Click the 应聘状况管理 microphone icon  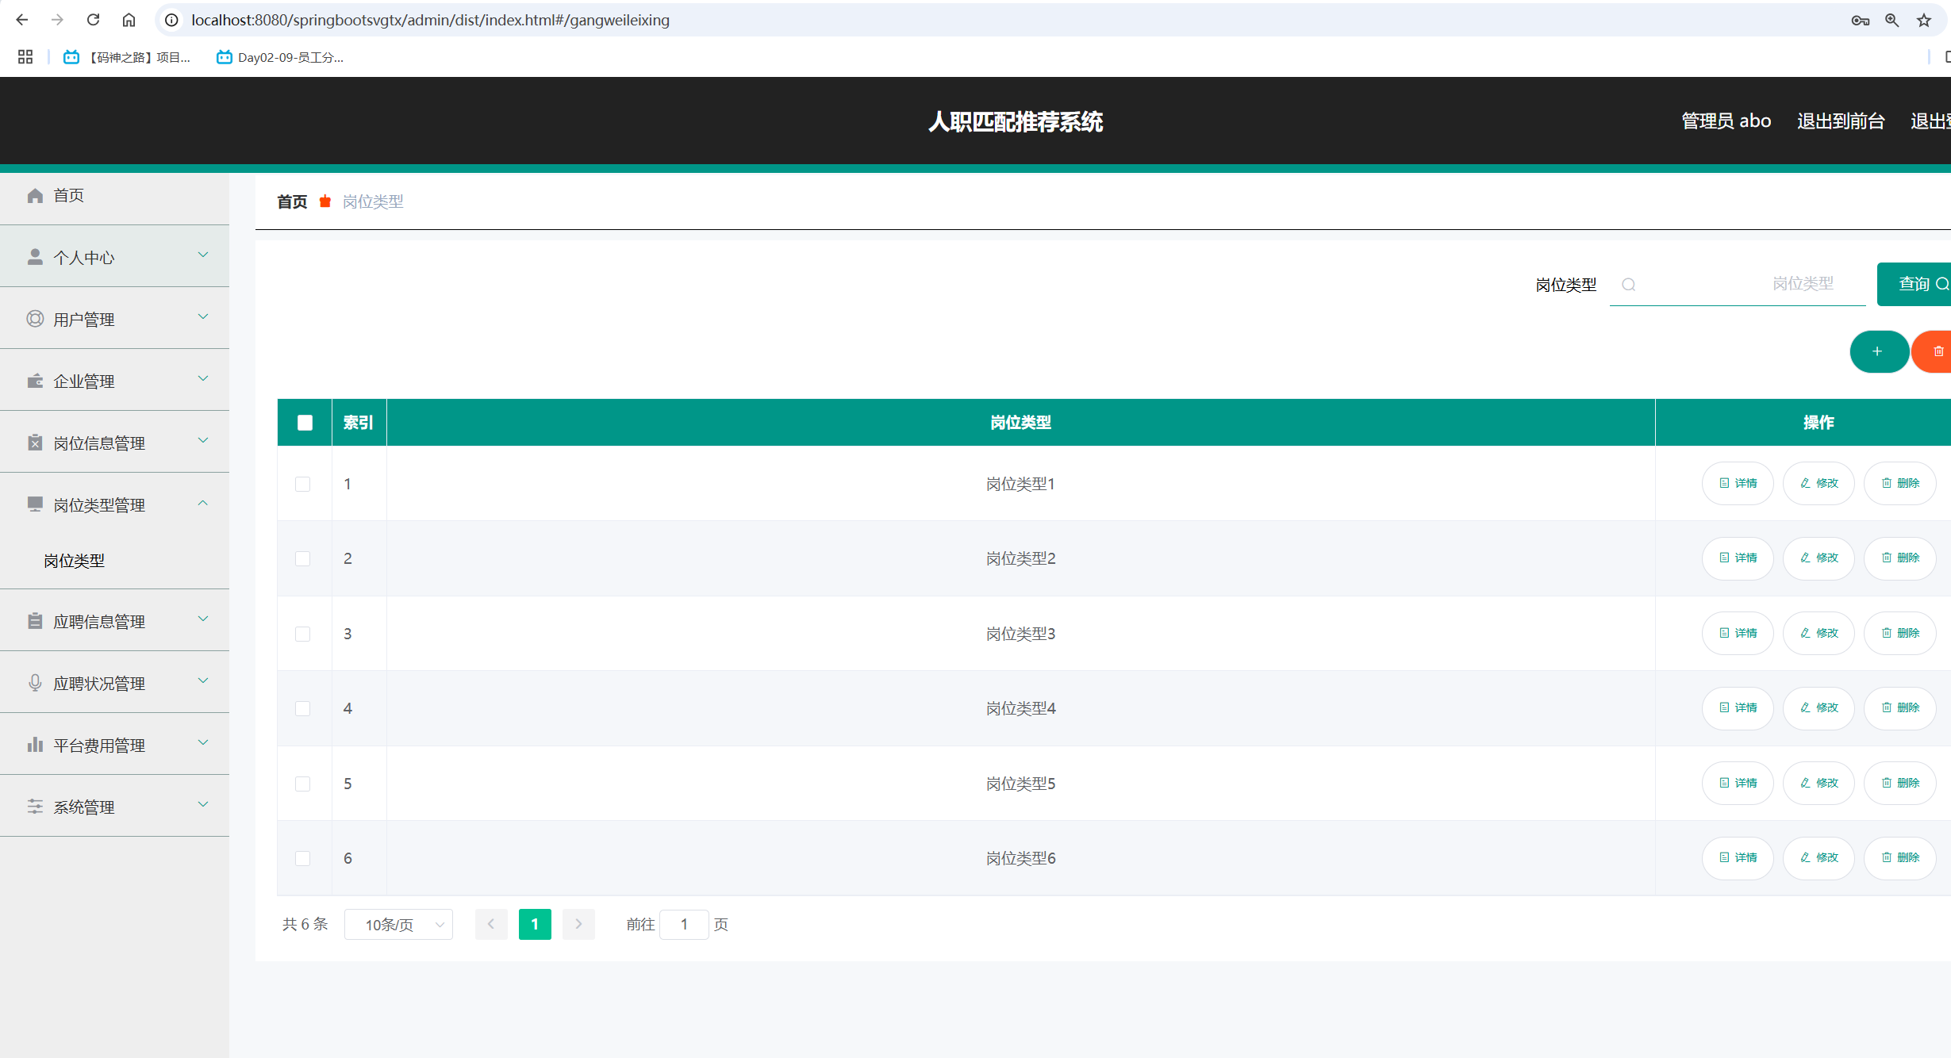pyautogui.click(x=35, y=683)
